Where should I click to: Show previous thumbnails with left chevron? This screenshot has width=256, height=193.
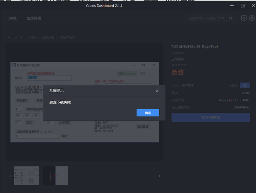[x=10, y=176]
